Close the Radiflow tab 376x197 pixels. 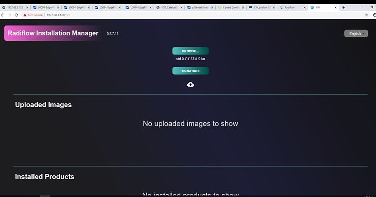tap(304, 8)
